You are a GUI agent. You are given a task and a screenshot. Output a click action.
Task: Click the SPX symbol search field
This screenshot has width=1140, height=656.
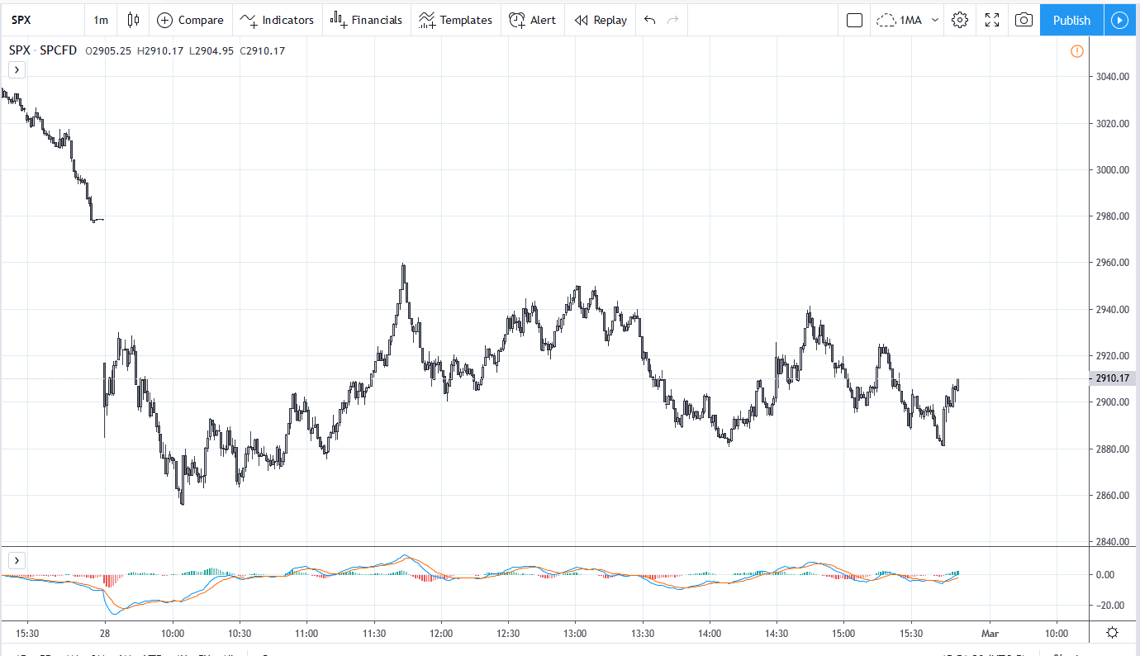tap(41, 20)
